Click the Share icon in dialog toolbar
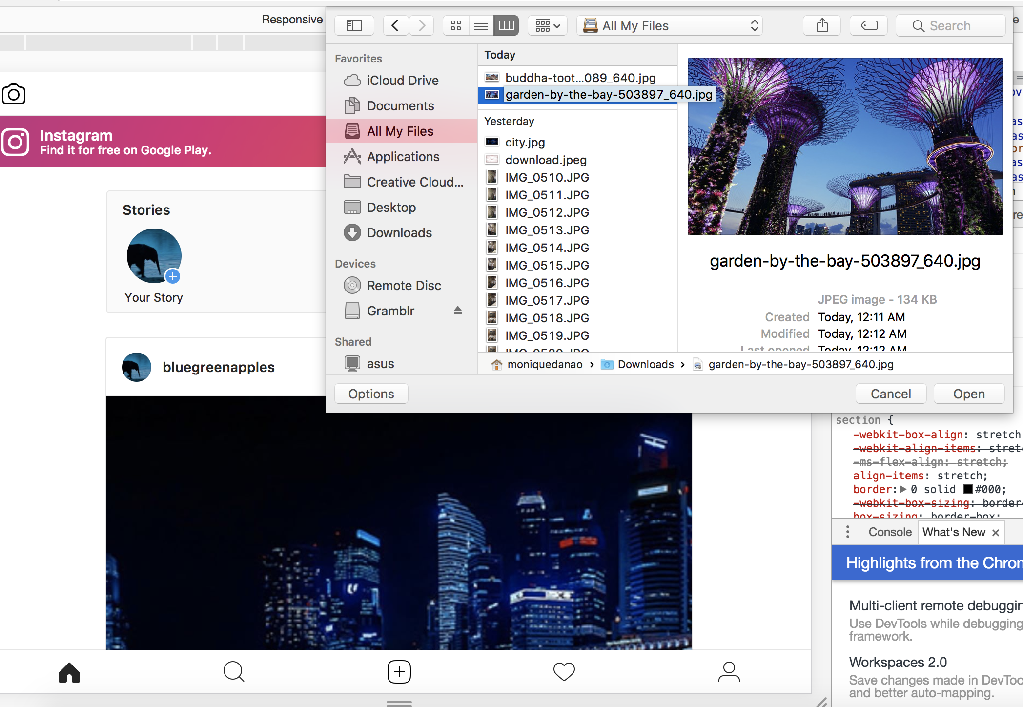 point(822,25)
